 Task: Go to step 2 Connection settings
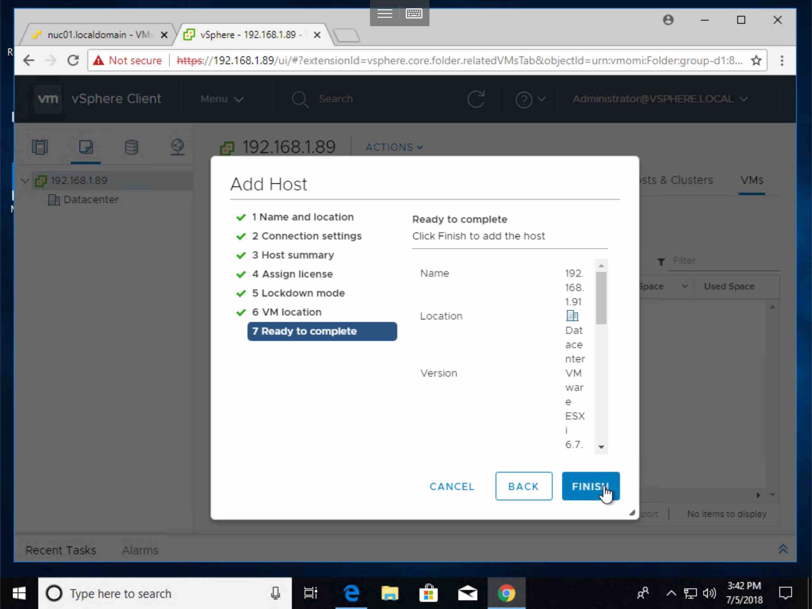[x=306, y=236]
